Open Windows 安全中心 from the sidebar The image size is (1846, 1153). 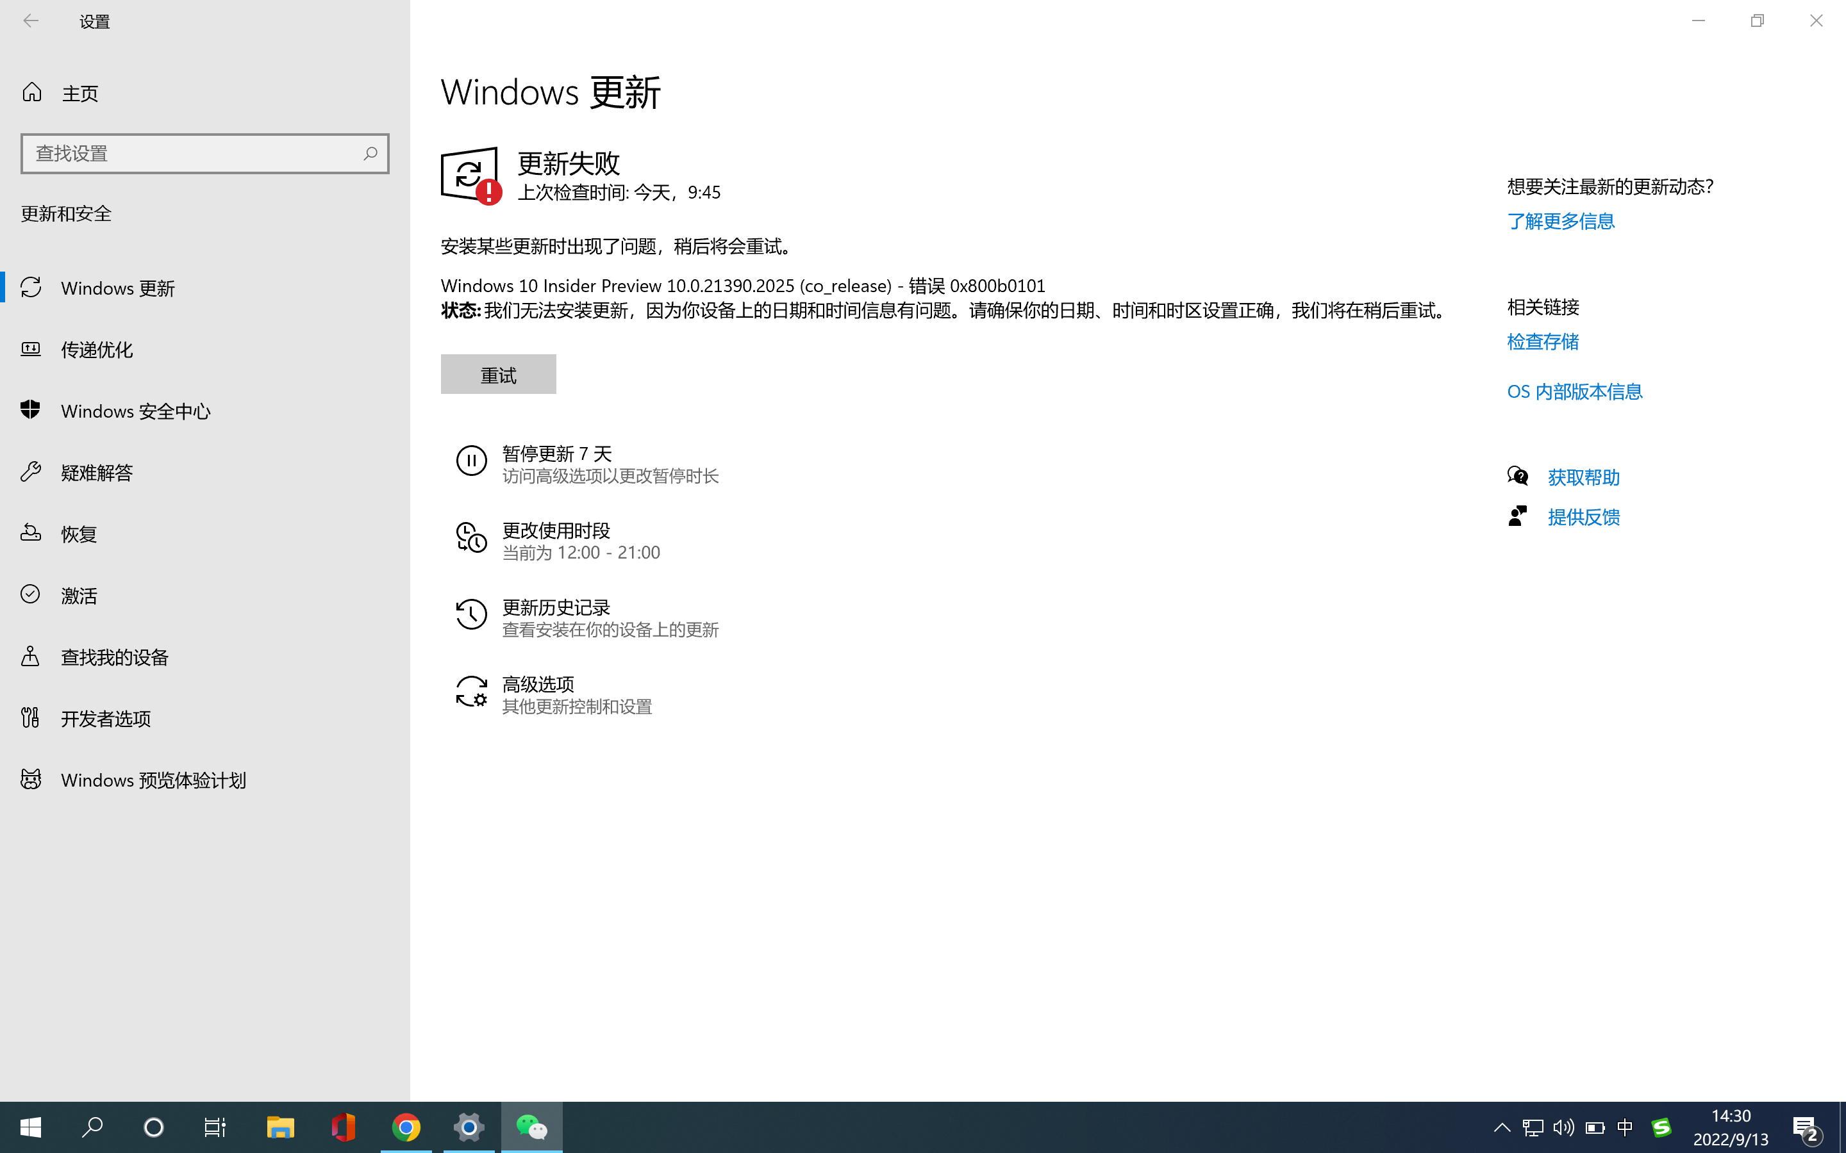pyautogui.click(x=135, y=411)
